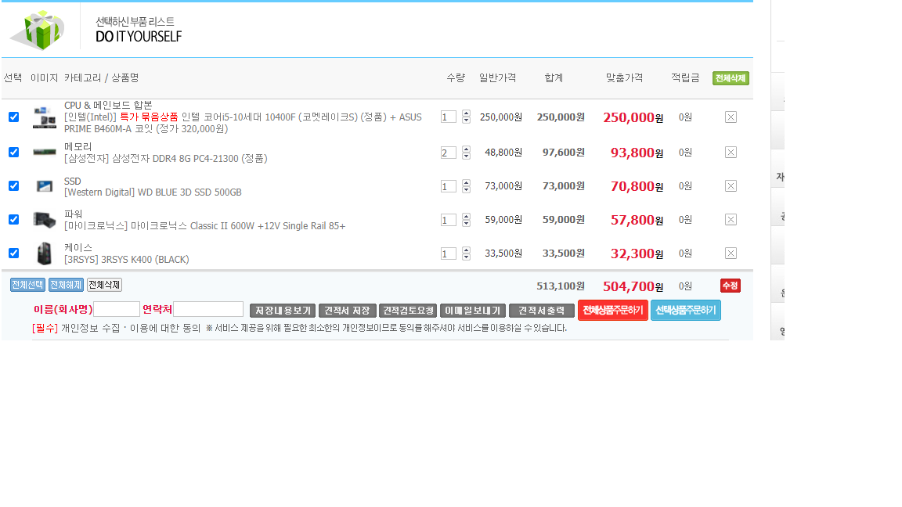Open the 마이크로닉스 Classic II 600W product name
The image size is (902, 507).
pos(205,226)
